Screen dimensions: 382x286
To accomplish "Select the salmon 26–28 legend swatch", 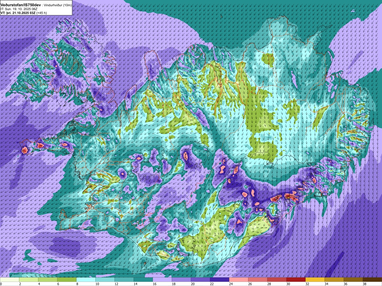I will (x=258, y=280).
